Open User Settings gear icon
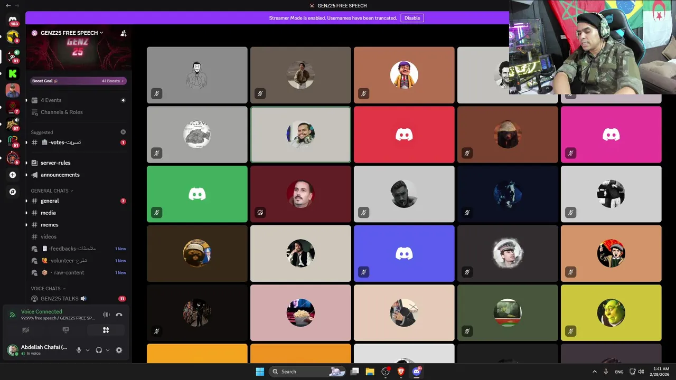Image resolution: width=676 pixels, height=380 pixels. 119,350
